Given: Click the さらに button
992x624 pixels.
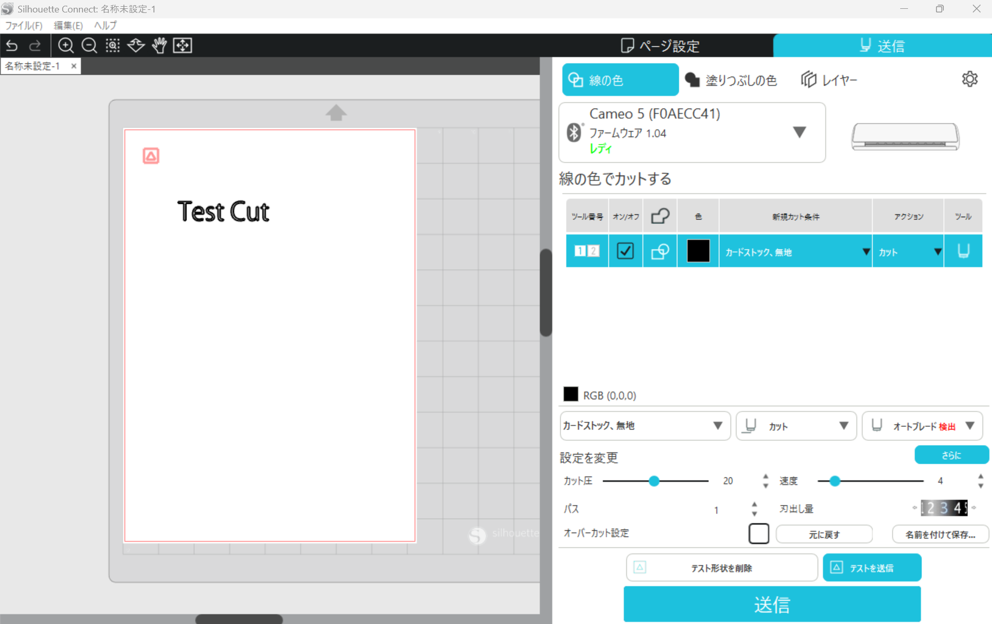Looking at the screenshot, I should coord(951,455).
